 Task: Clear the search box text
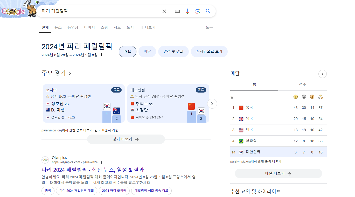164,11
